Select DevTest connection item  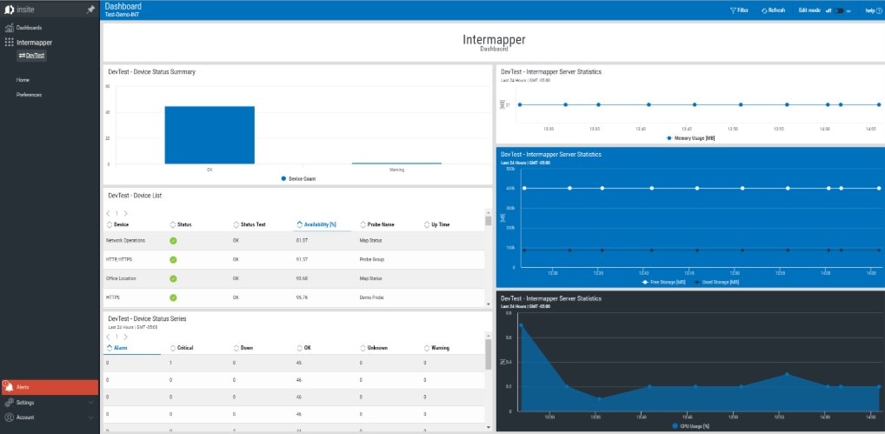[31, 56]
